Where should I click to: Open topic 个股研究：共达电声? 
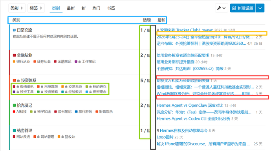[190, 69]
